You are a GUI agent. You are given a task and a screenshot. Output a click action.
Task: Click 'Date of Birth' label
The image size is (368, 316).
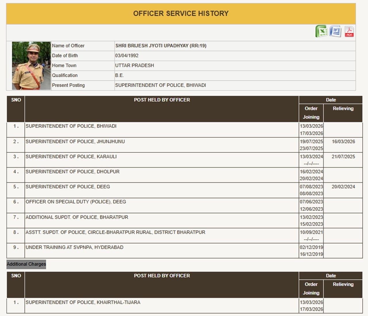tap(65, 55)
